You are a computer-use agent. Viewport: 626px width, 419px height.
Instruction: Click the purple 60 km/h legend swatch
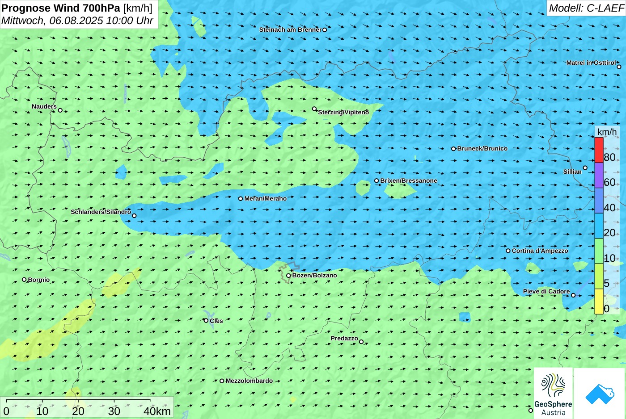point(599,175)
